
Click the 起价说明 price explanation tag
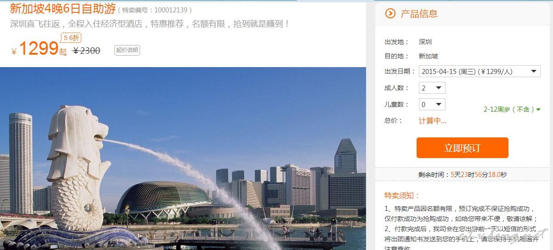127,50
